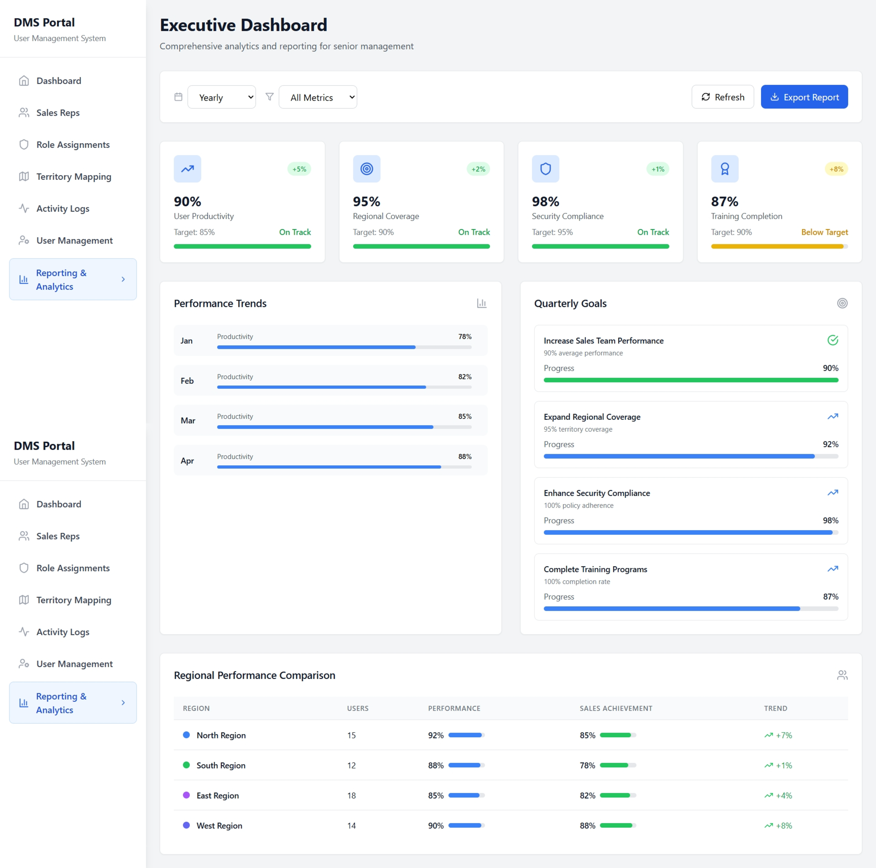Click the March productivity progress bar
This screenshot has height=868, width=876.
click(x=344, y=427)
